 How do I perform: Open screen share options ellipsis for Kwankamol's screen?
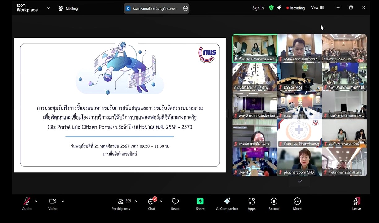pyautogui.click(x=185, y=8)
